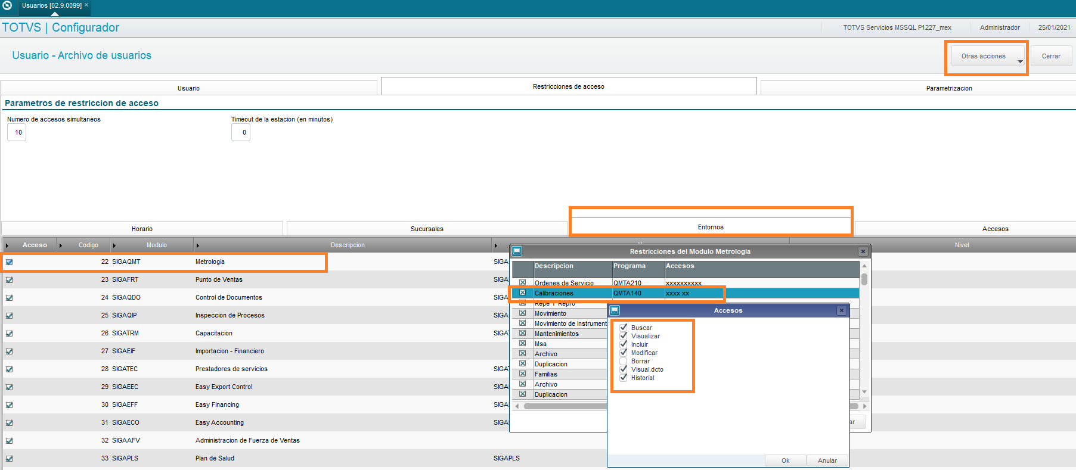Click the Timeout de la estacion field

pos(241,132)
